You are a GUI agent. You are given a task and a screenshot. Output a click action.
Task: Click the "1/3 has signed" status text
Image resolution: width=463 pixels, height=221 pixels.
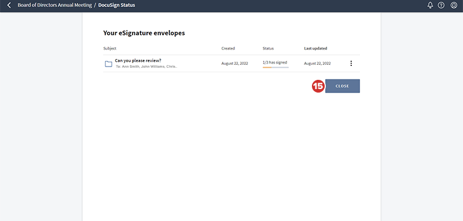275,62
